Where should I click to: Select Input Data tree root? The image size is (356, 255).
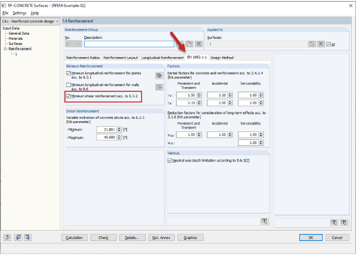pos(11,28)
